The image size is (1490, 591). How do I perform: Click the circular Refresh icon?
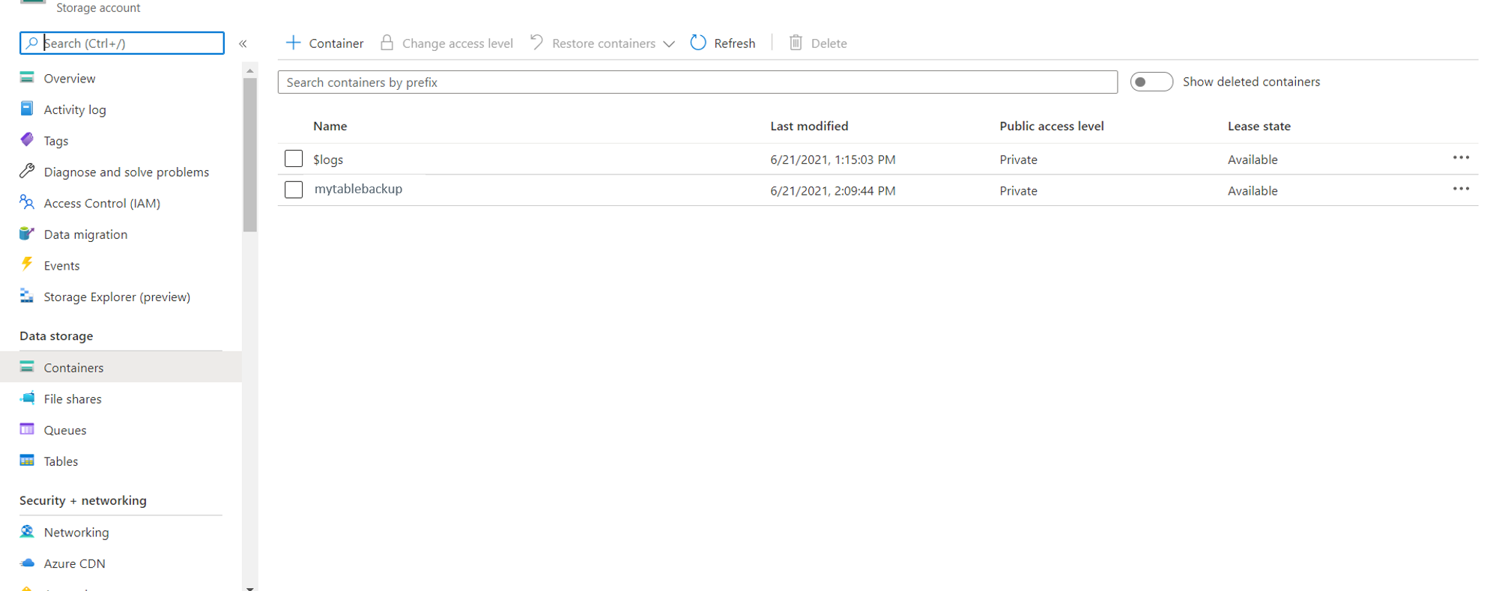click(698, 43)
